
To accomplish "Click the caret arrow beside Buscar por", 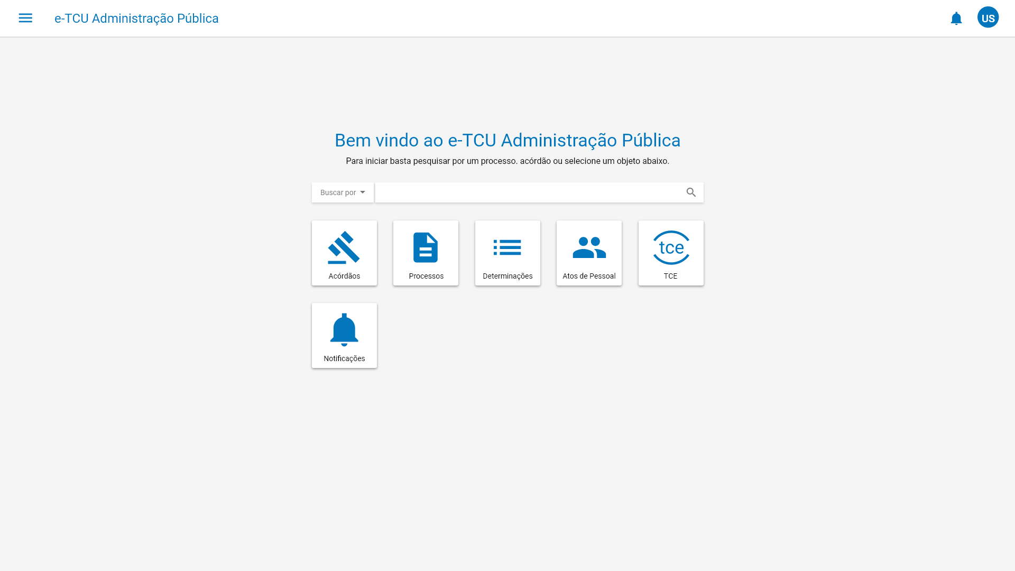I will (x=363, y=192).
